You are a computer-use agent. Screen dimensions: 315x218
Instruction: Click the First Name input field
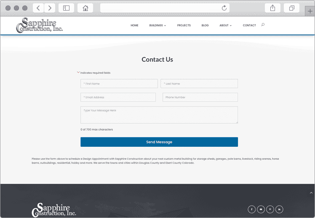(x=119, y=83)
